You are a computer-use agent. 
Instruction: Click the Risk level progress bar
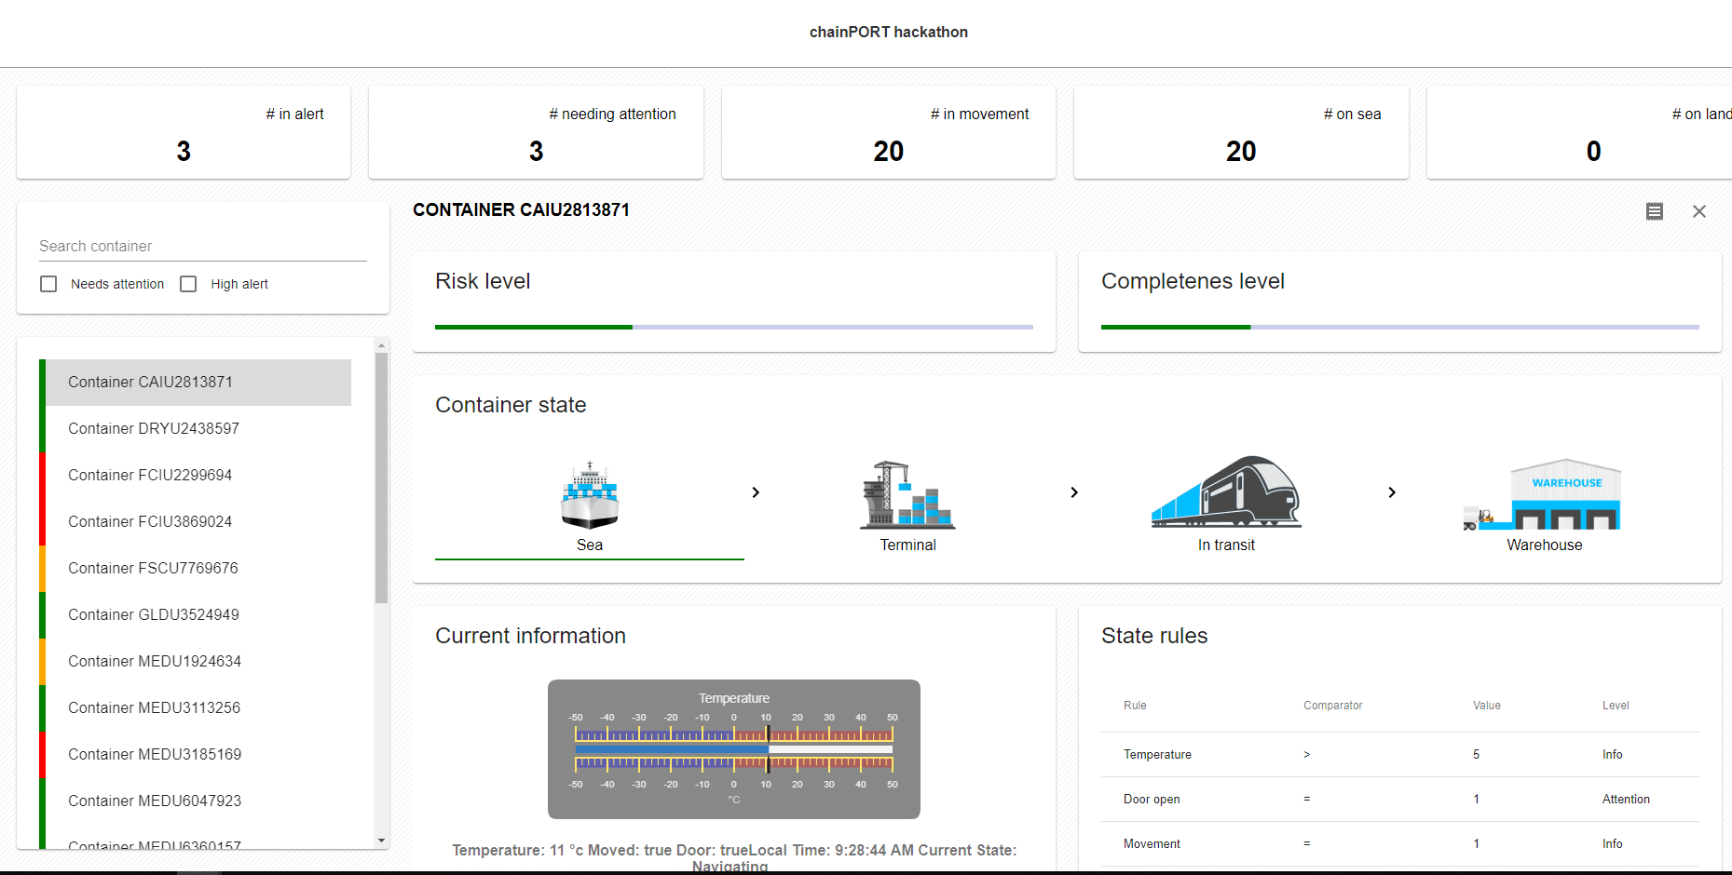[733, 327]
